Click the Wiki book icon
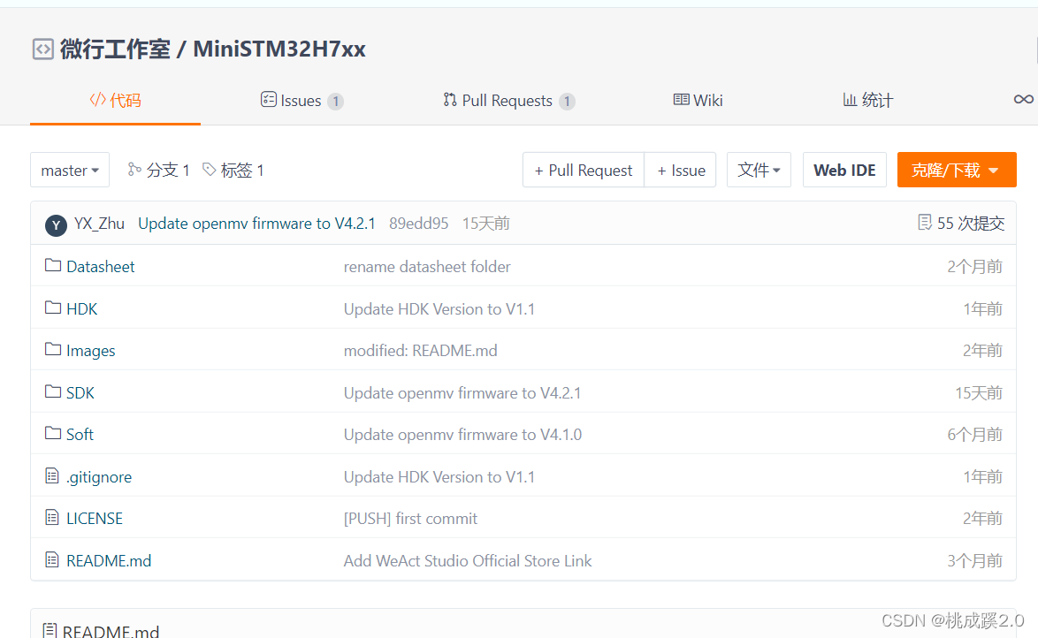1038x638 pixels. (x=681, y=99)
